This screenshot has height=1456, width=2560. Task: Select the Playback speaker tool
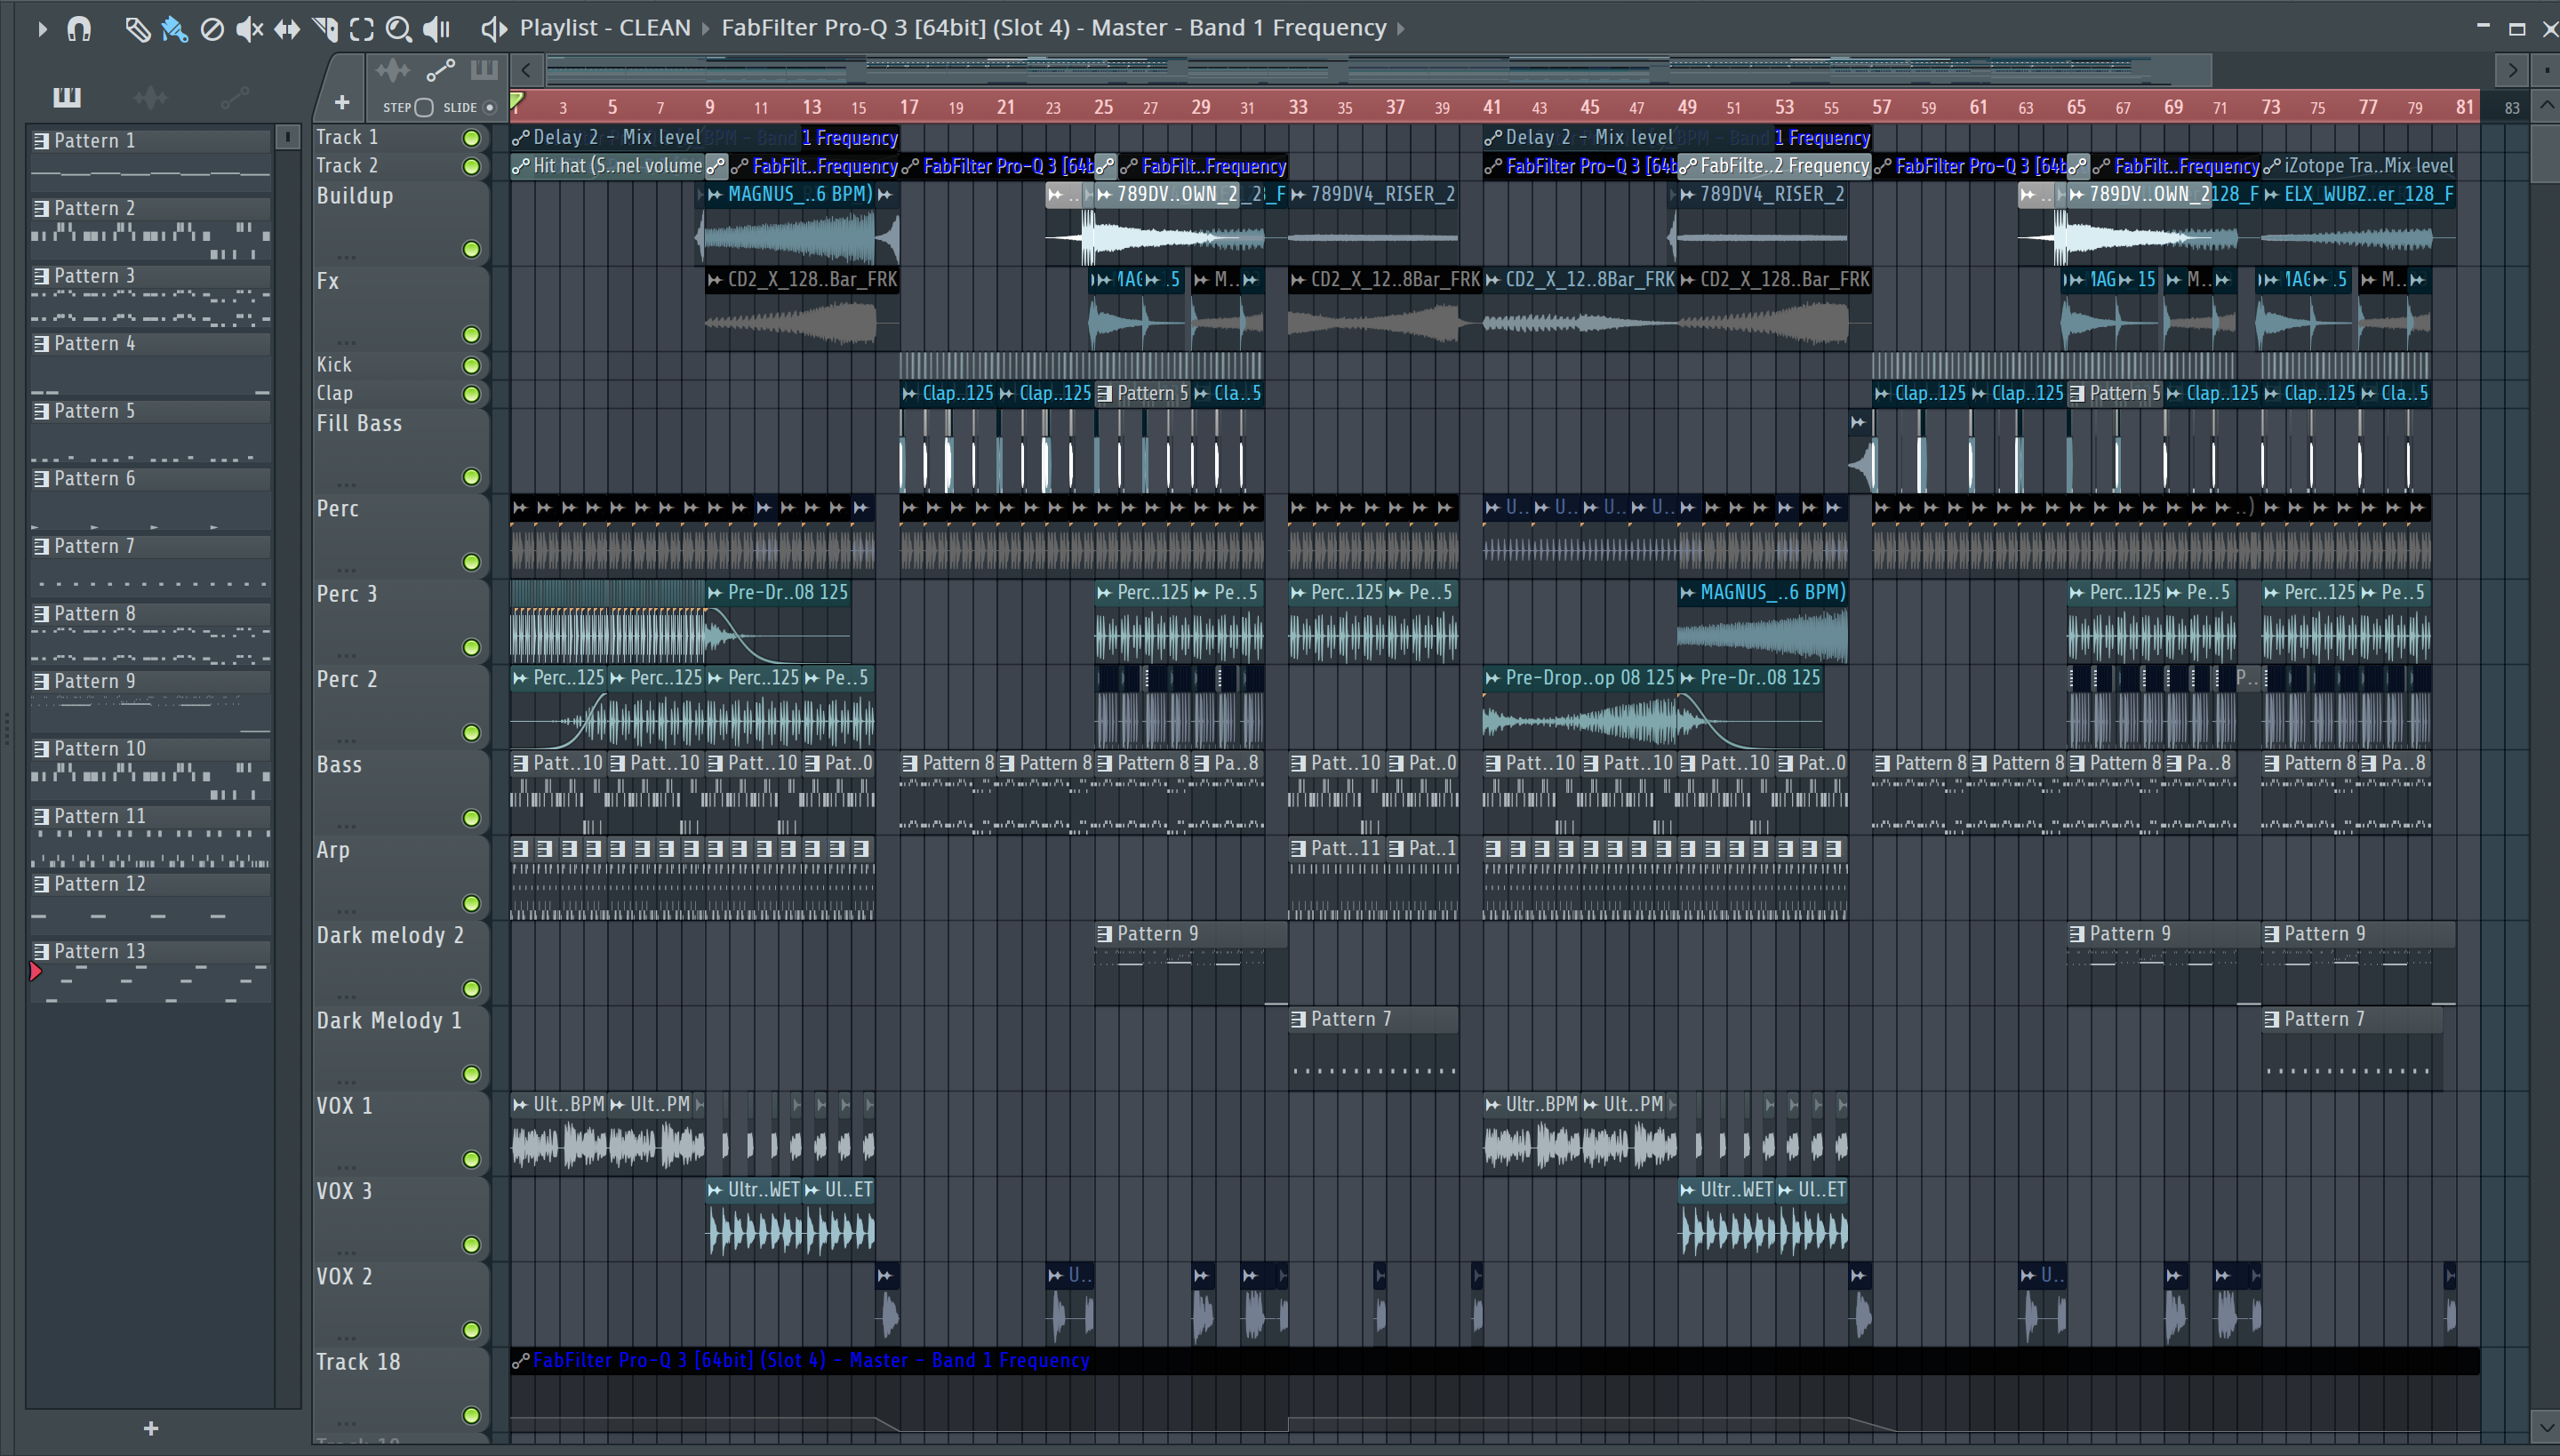coord(437,29)
